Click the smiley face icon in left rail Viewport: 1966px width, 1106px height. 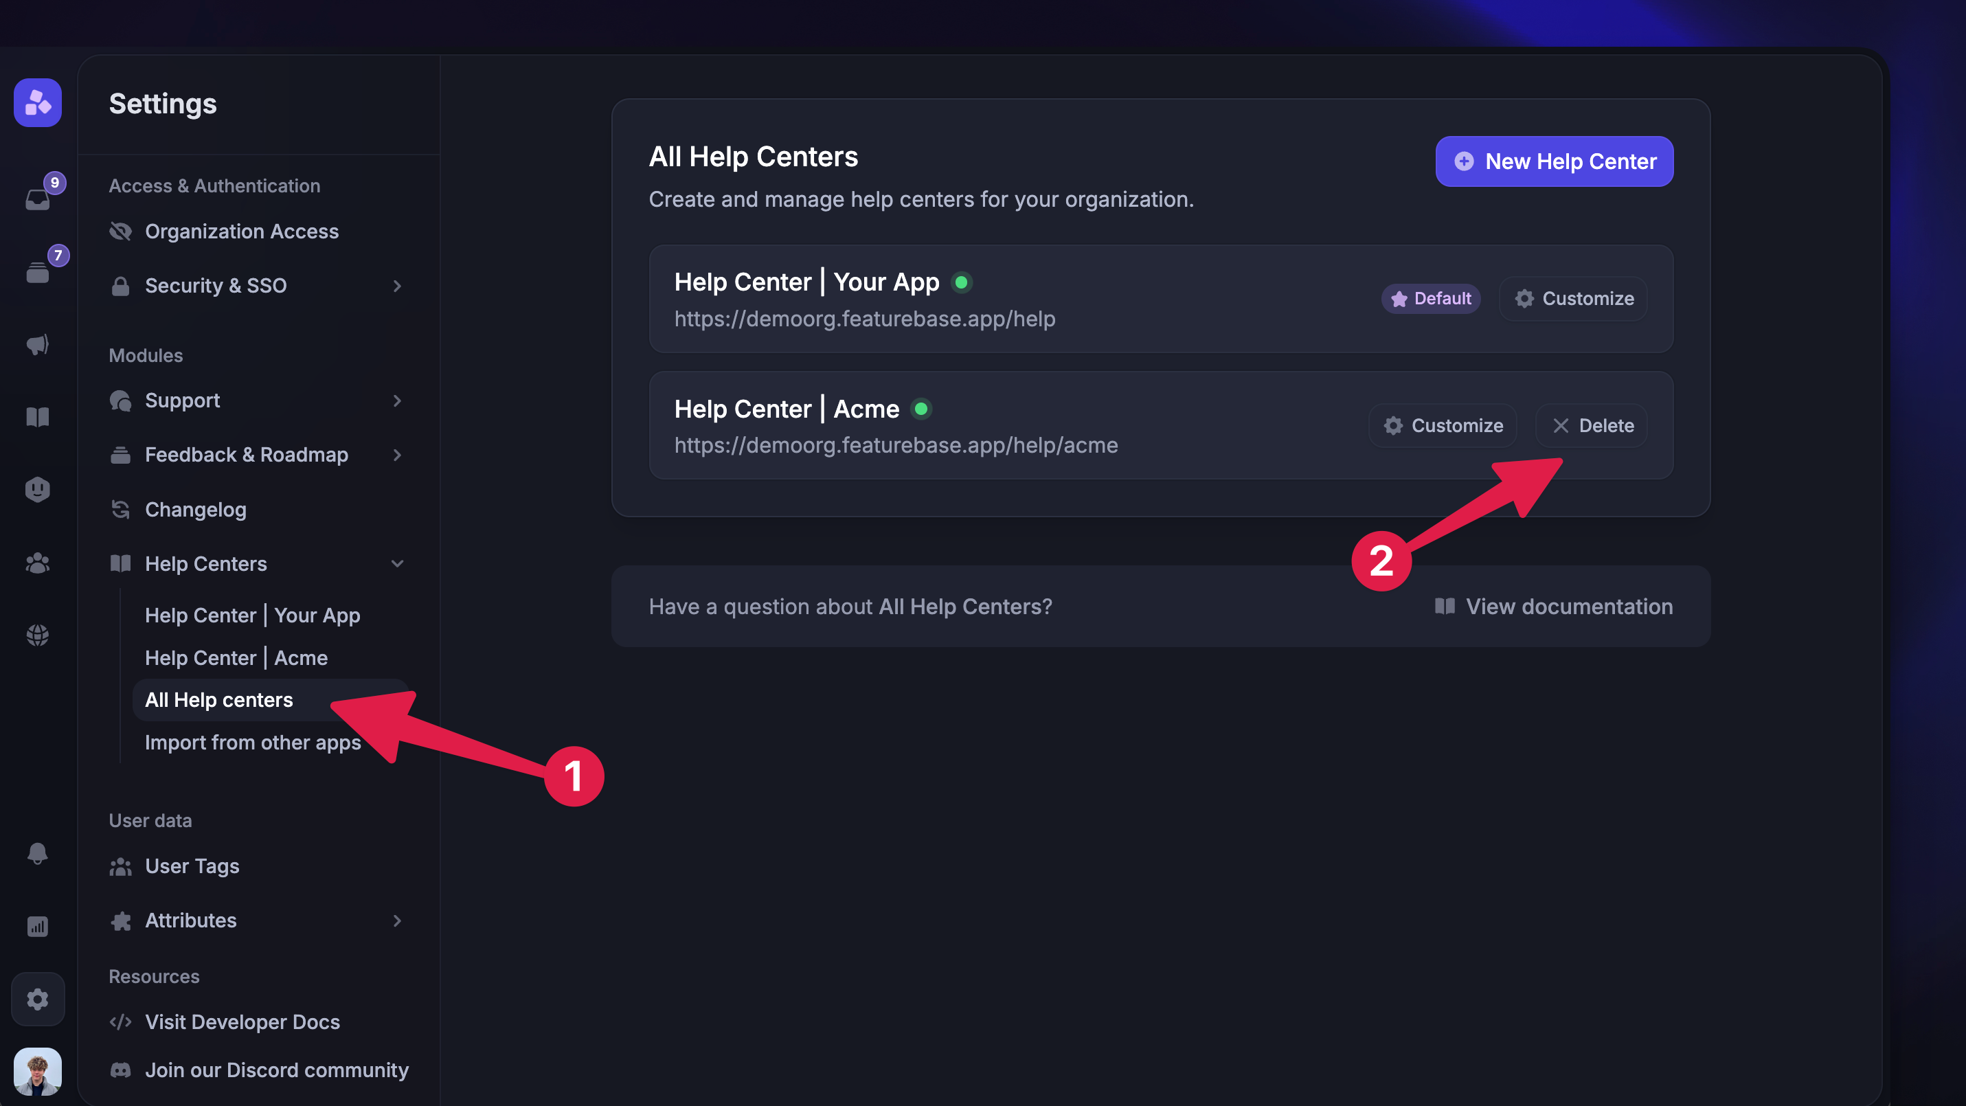(37, 489)
